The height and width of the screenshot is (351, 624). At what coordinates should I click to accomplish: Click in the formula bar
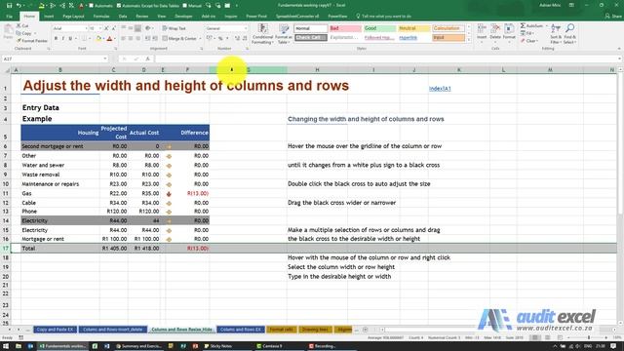click(x=386, y=58)
